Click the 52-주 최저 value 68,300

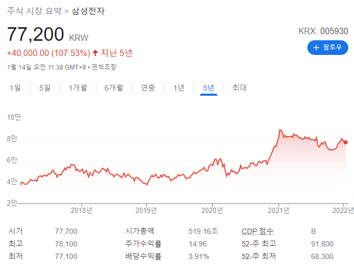322,256
